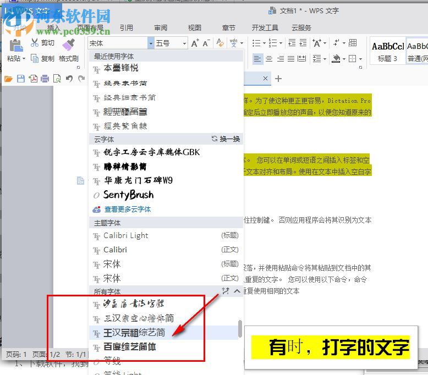
Task: Click the print preview icon
Action: tap(57, 79)
